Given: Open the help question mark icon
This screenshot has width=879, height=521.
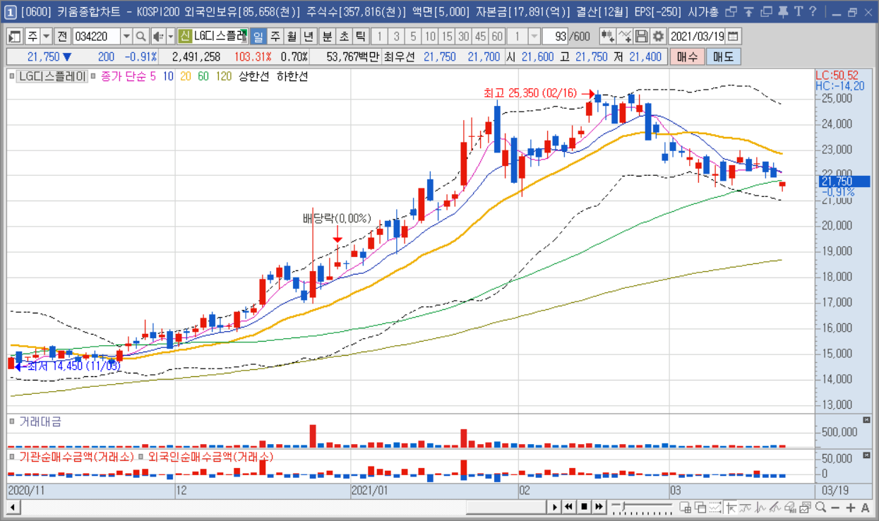Looking at the screenshot, I should point(813,11).
